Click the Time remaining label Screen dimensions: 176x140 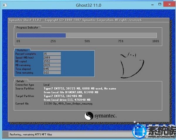pos(24,73)
